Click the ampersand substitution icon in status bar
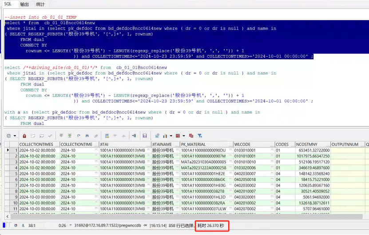Image resolution: width=369 pixels, height=235 pixels. pos(23,225)
